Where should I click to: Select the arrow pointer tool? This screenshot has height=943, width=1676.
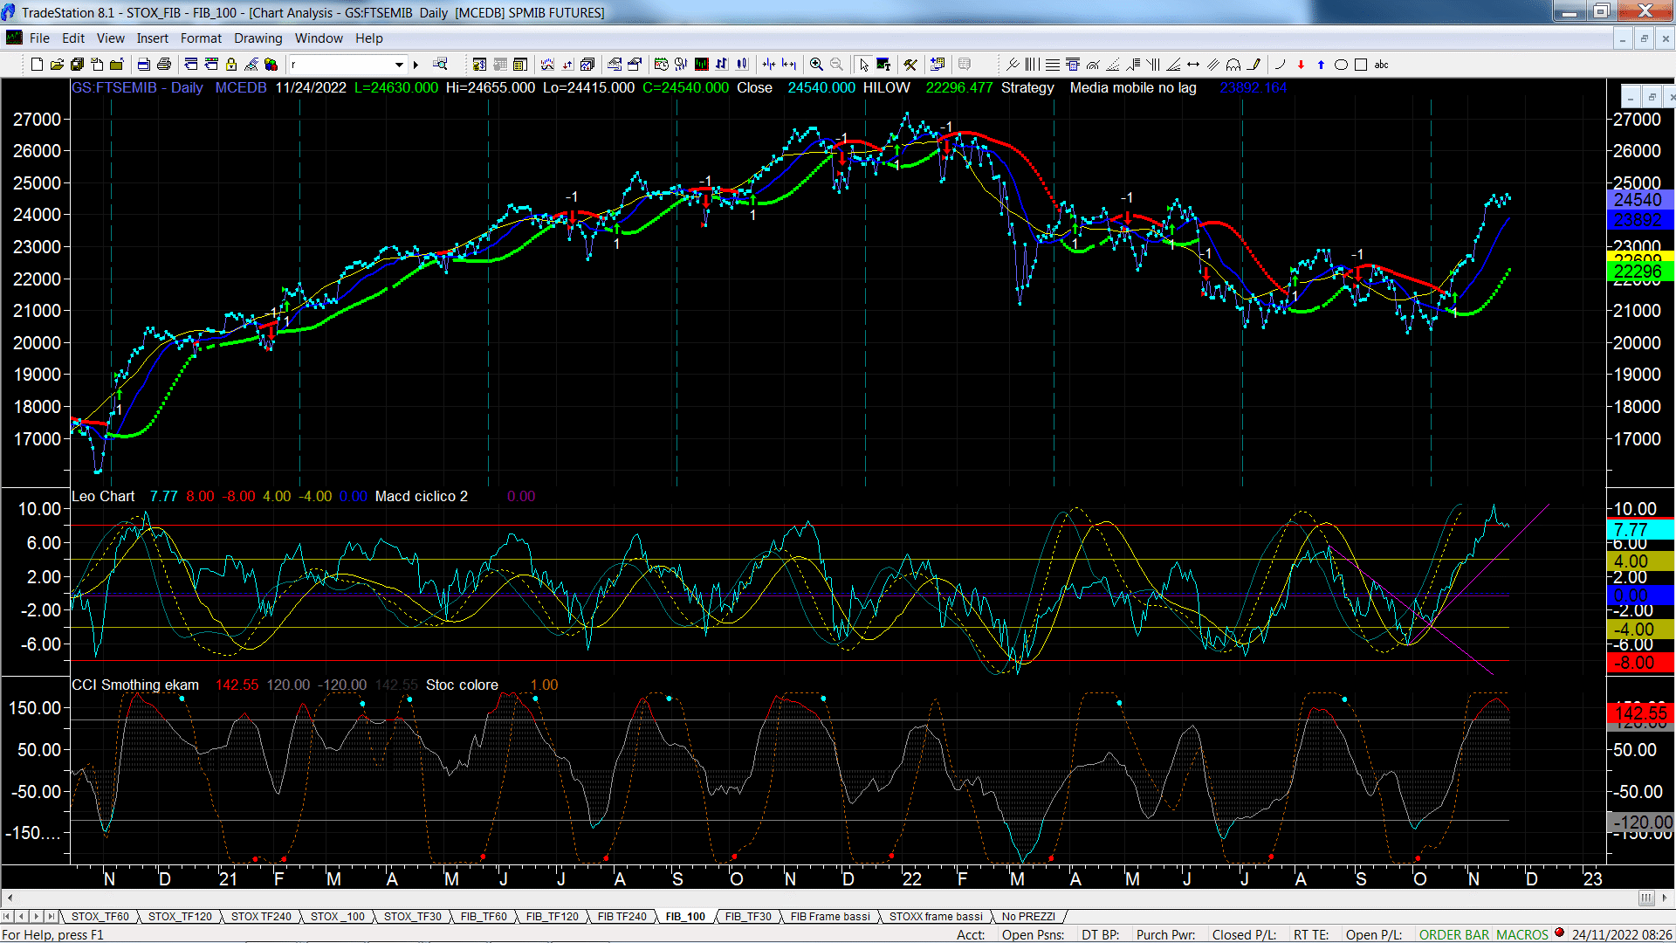(863, 65)
